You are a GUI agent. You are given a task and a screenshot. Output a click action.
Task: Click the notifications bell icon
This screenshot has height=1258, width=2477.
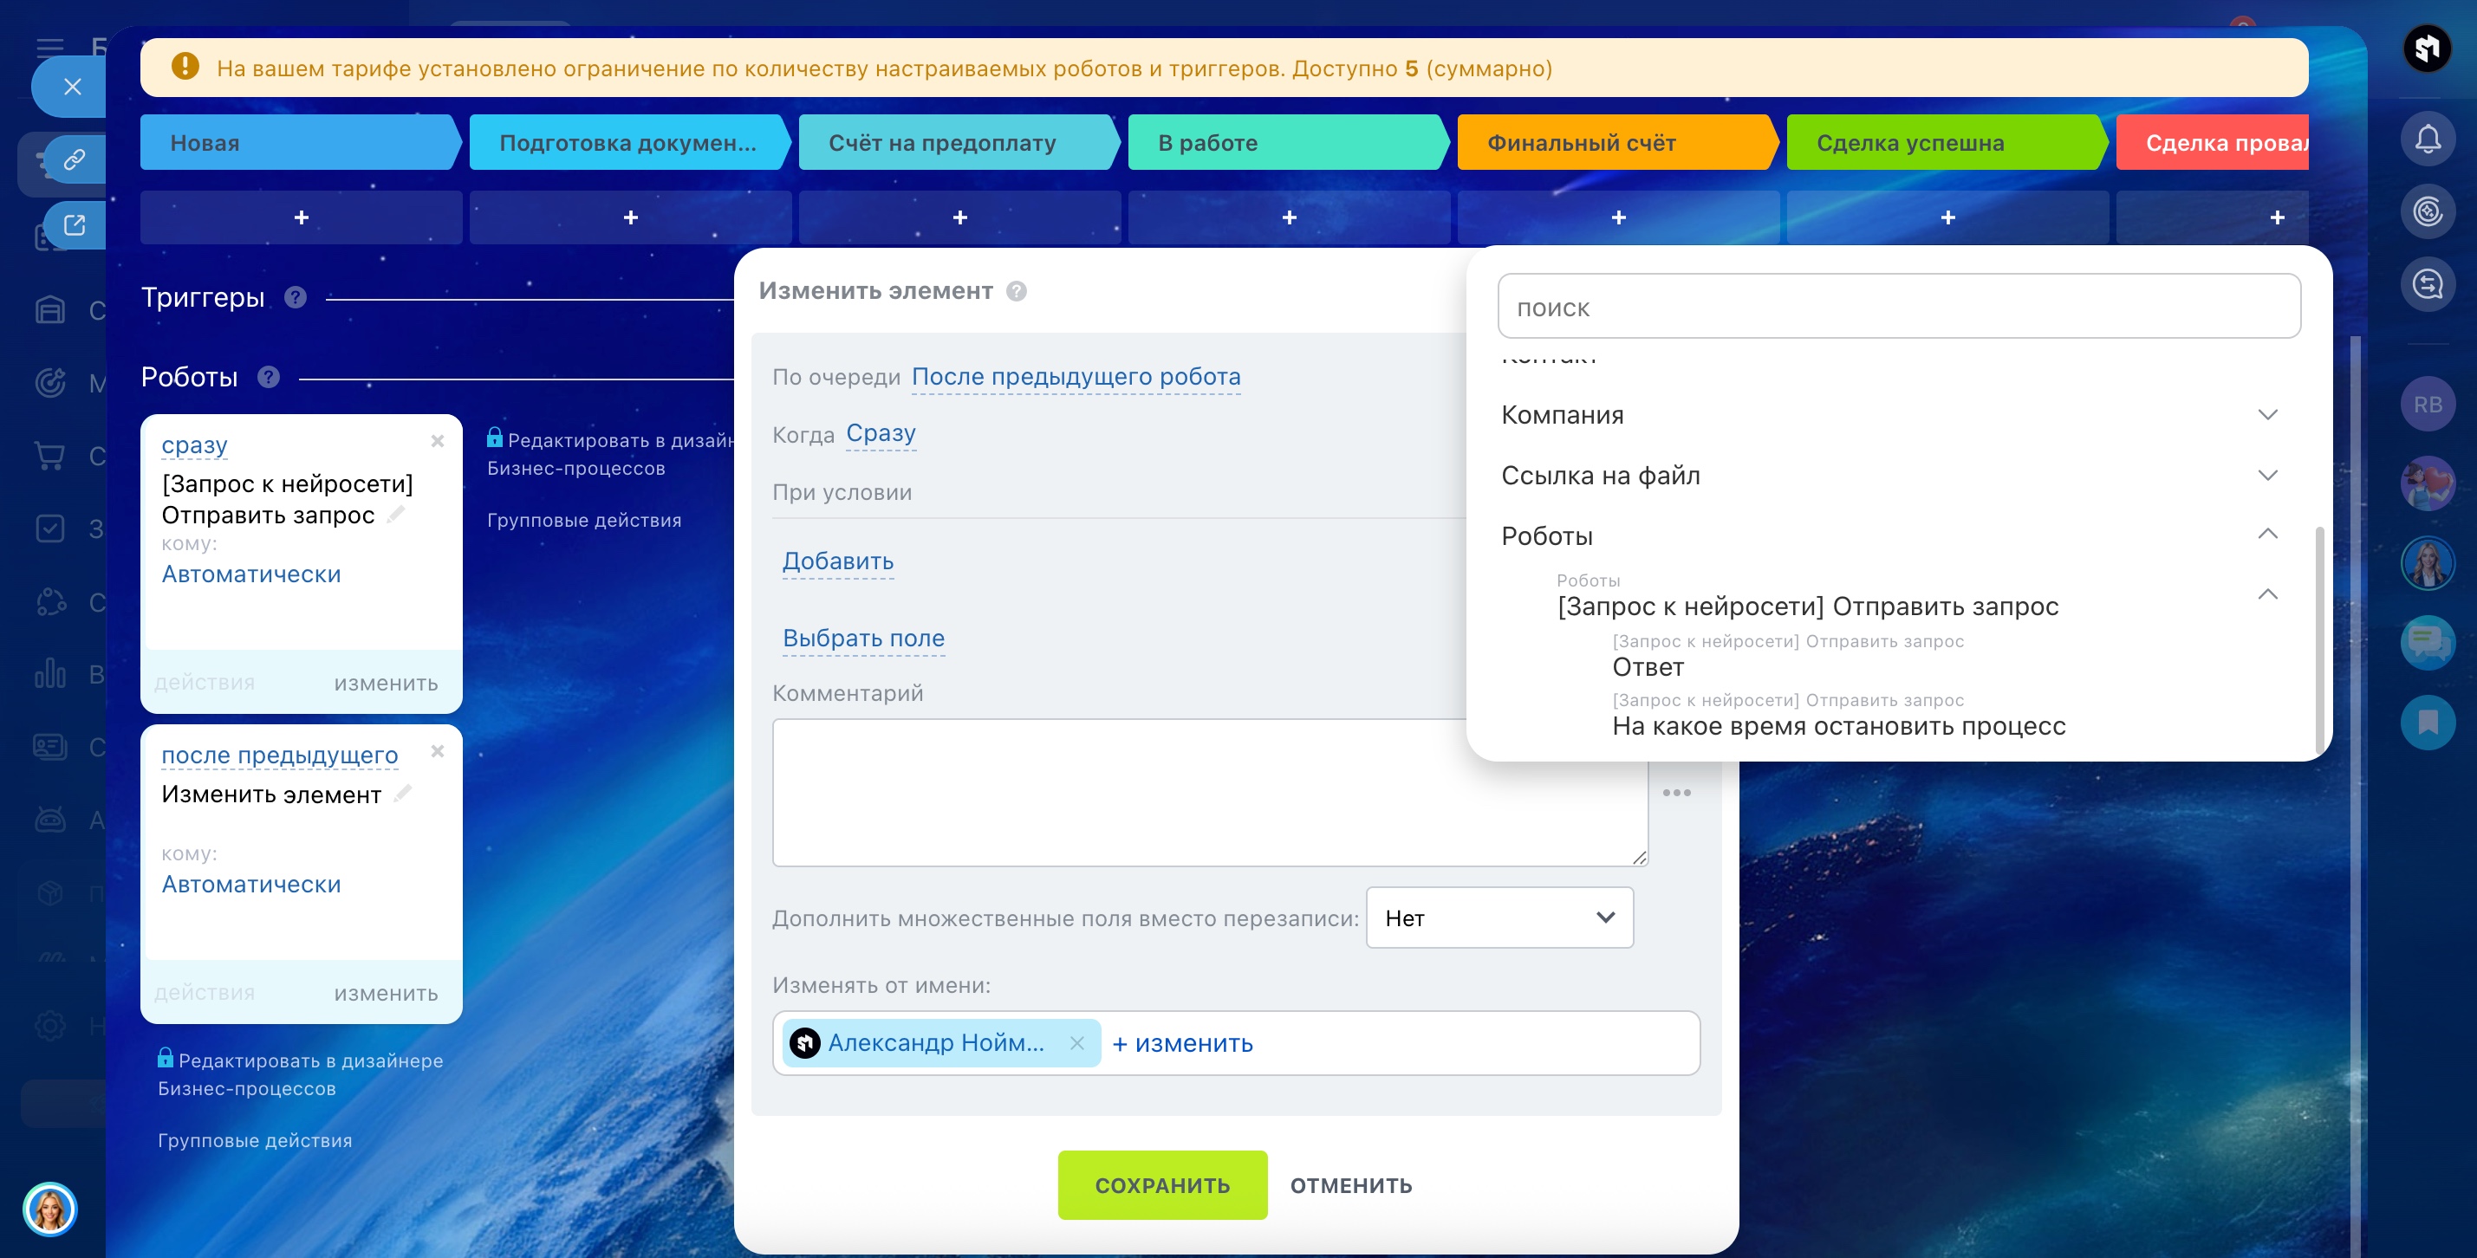point(2427,139)
